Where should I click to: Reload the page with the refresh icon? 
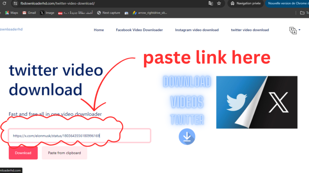point(4,3)
